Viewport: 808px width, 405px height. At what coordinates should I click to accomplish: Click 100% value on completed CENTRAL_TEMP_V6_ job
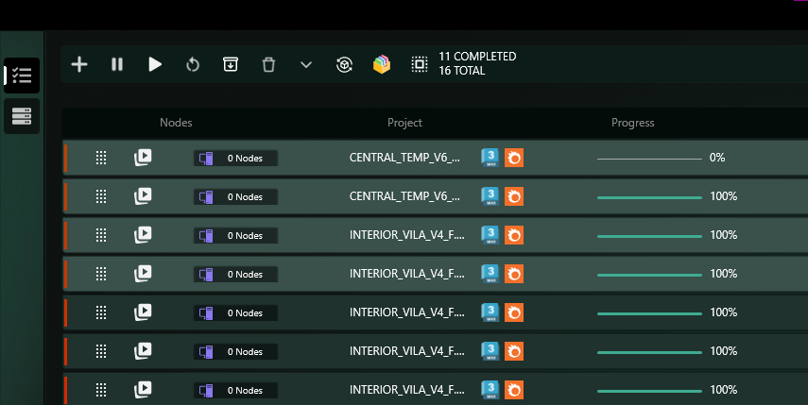click(x=724, y=196)
